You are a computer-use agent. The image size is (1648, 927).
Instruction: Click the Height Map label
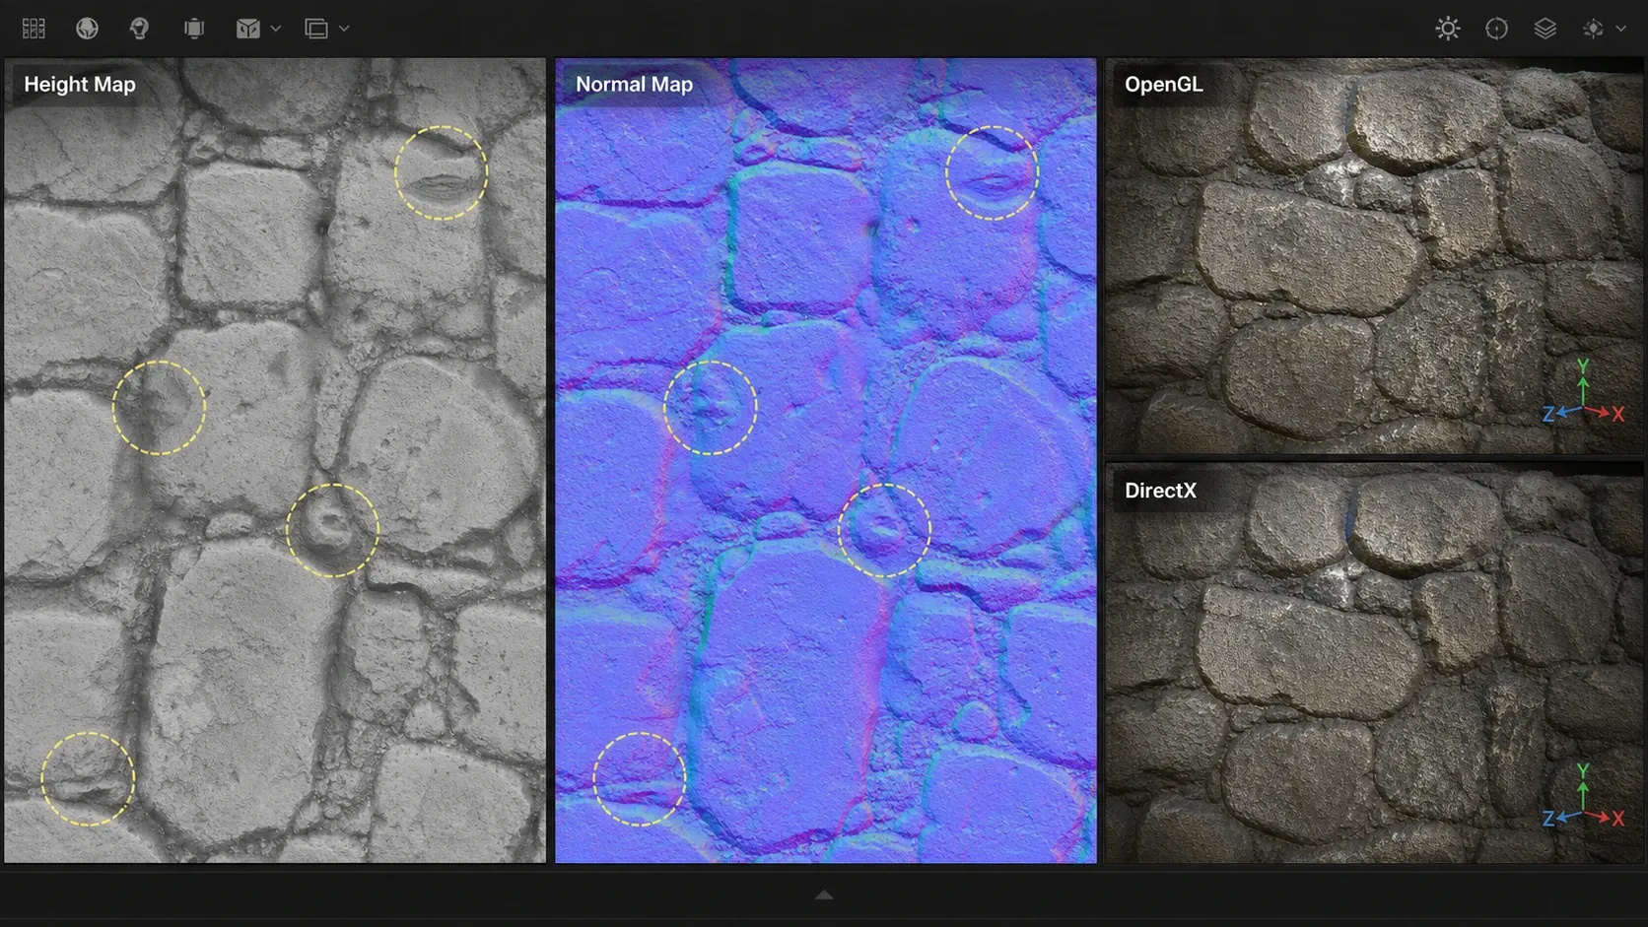(80, 85)
